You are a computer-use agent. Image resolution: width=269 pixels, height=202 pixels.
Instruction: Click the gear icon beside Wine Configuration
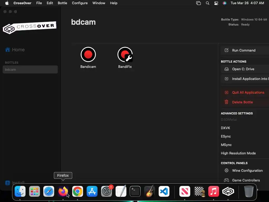point(226,170)
